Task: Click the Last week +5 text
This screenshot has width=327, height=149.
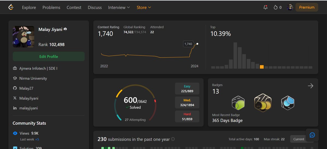Action: [x=30, y=139]
